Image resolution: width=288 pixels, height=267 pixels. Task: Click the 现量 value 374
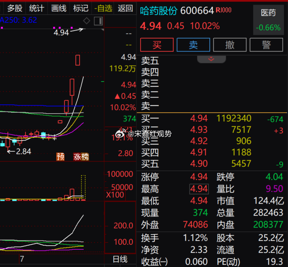(x=200, y=213)
